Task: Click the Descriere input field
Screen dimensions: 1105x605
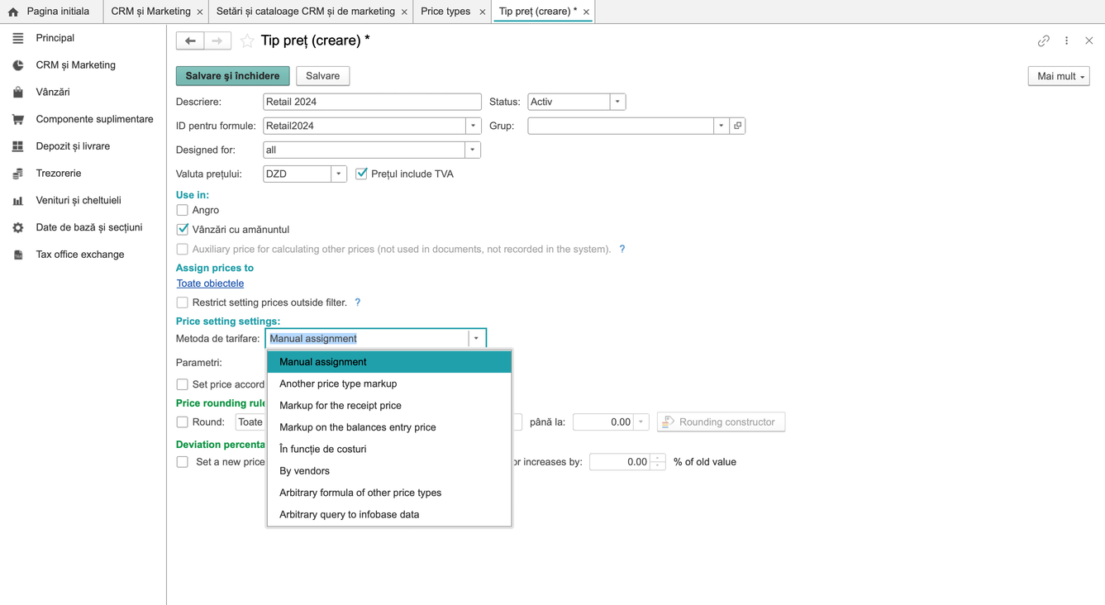Action: coord(372,102)
